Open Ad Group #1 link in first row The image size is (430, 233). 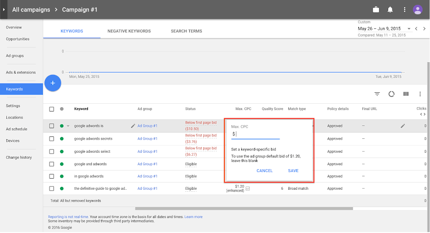point(147,126)
